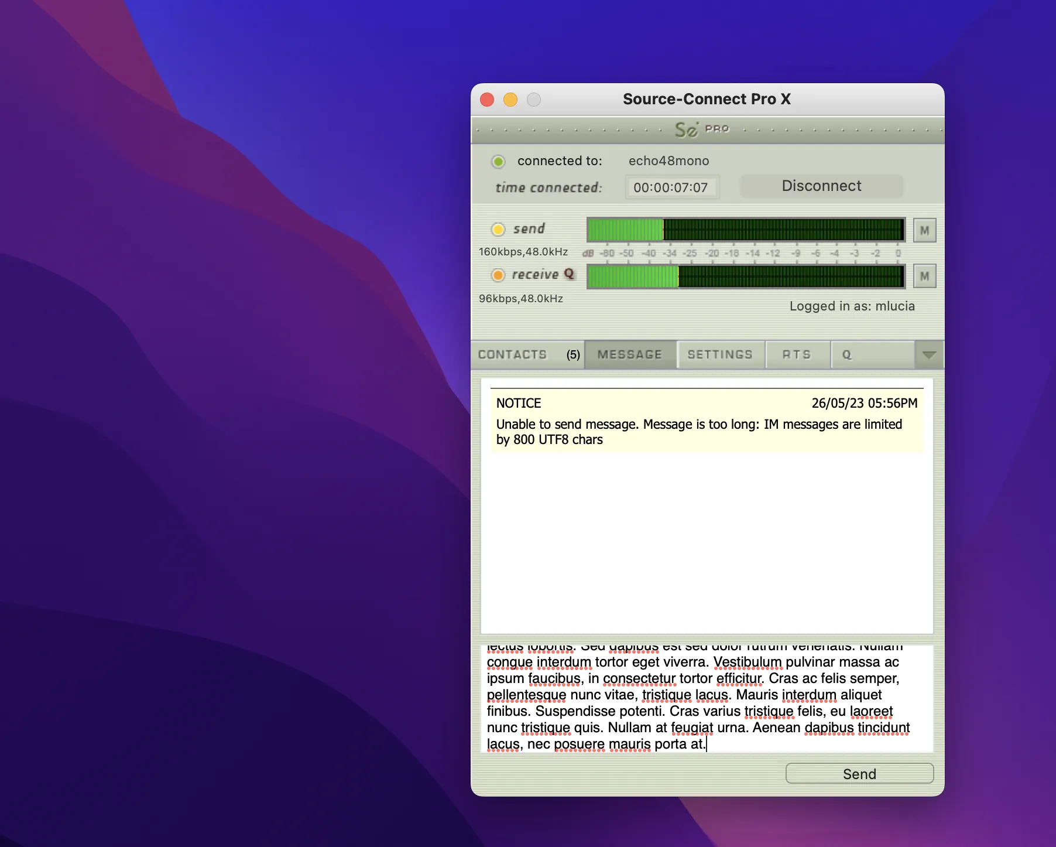This screenshot has height=847, width=1056.
Task: Disconnect from echo48mono
Action: 822,186
